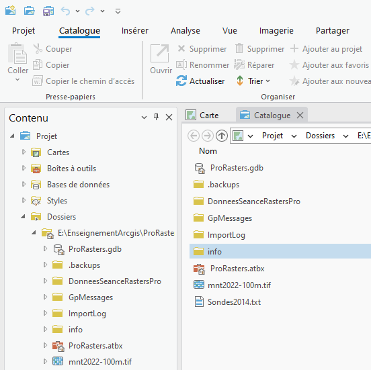Click the Copier button

[51, 65]
